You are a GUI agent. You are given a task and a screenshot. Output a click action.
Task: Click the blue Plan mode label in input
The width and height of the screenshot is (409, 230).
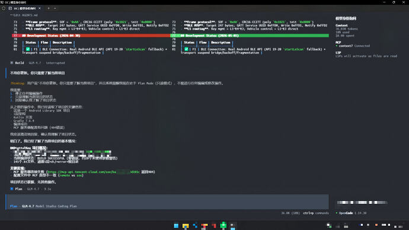(x=13, y=206)
